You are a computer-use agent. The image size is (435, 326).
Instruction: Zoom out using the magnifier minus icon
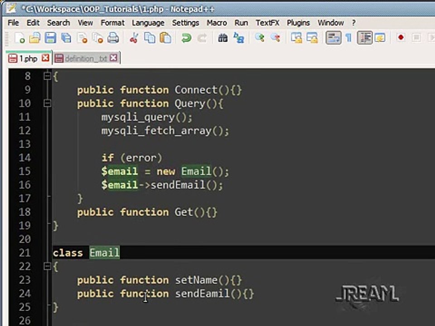[x=275, y=38]
